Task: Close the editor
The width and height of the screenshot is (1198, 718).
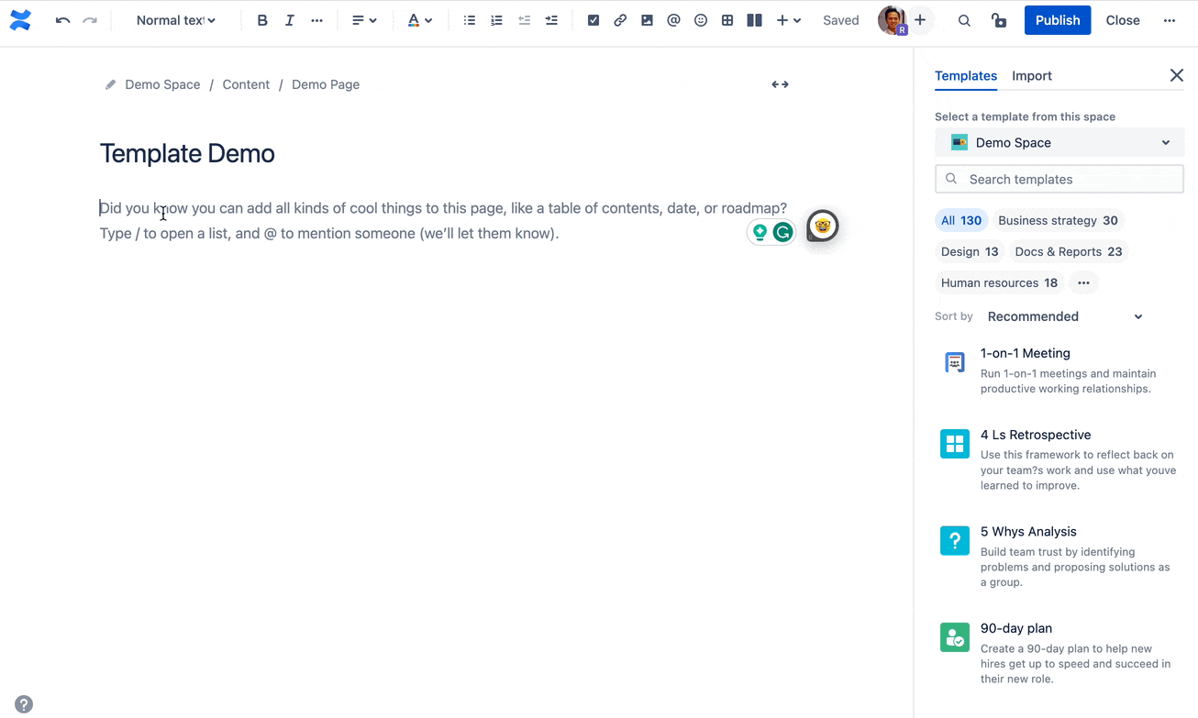Action: tap(1123, 20)
